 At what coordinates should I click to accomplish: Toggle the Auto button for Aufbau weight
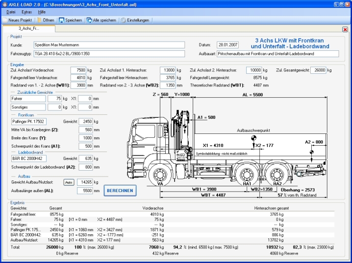point(69,182)
